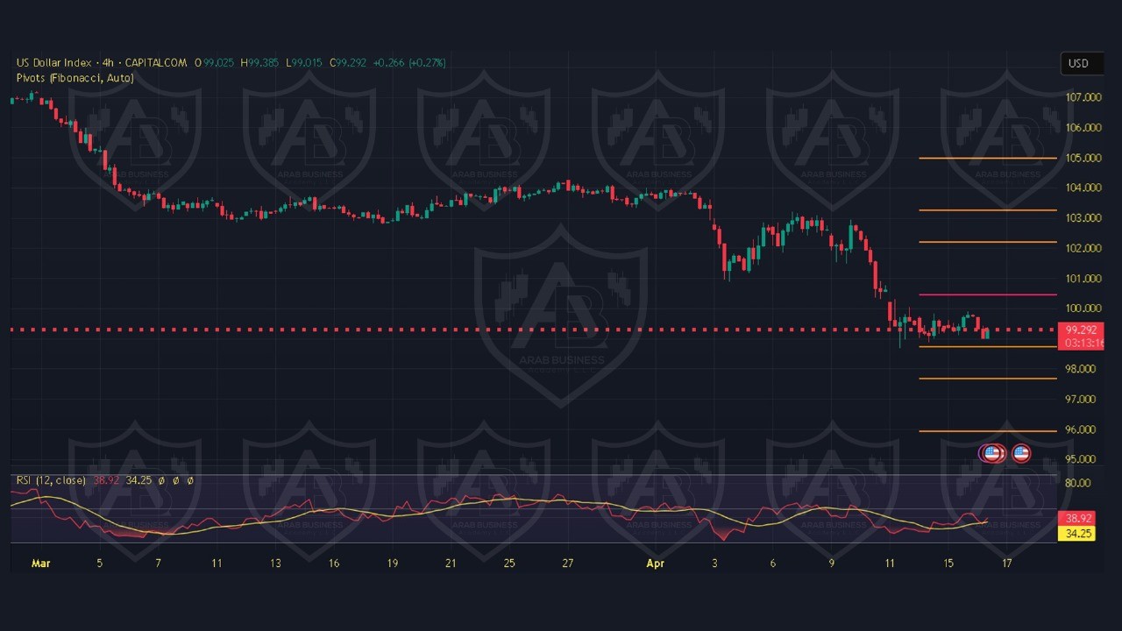Click the 19 date label on time axis
Screen dimensions: 1122x631
(392, 564)
